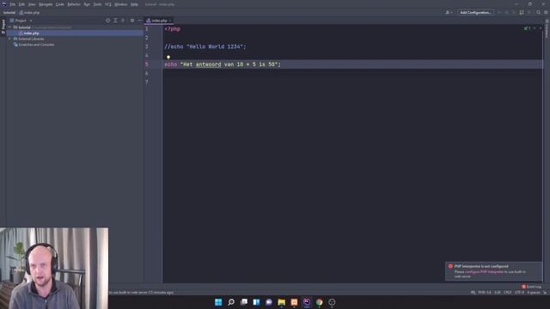The height and width of the screenshot is (309, 550).
Task: Open the Run menu
Action: click(x=87, y=4)
